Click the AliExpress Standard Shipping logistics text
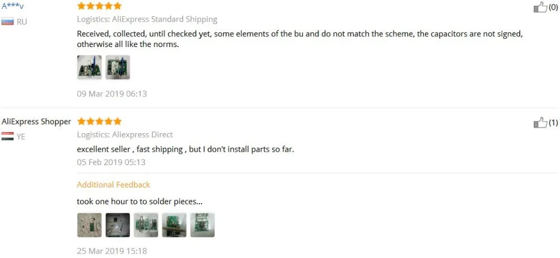The height and width of the screenshot is (258, 560). [x=165, y=19]
